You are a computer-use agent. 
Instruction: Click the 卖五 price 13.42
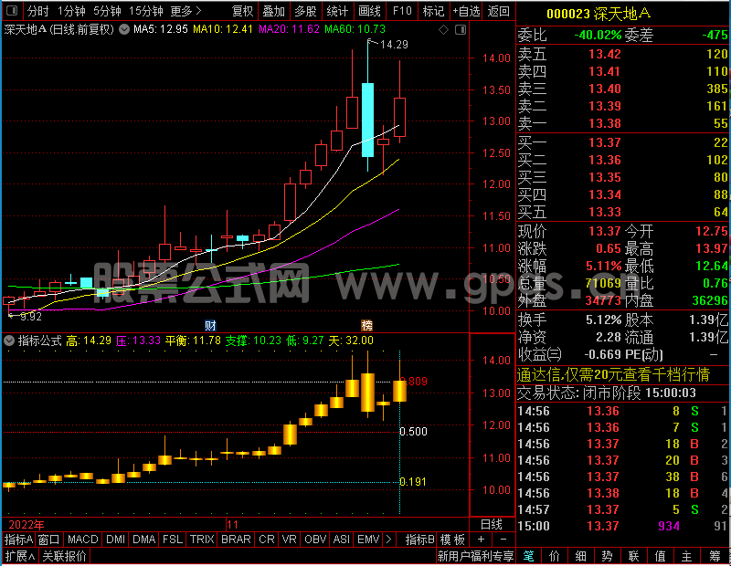605,54
